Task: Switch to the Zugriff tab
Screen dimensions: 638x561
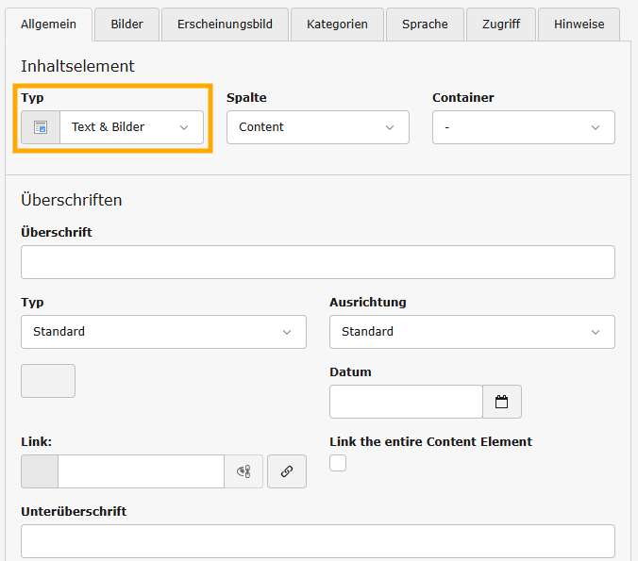Action: pos(500,25)
